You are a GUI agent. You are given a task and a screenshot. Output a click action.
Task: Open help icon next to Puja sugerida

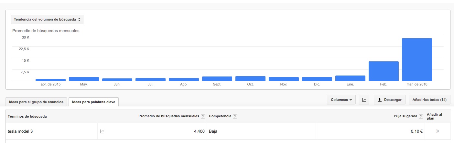[420, 116]
